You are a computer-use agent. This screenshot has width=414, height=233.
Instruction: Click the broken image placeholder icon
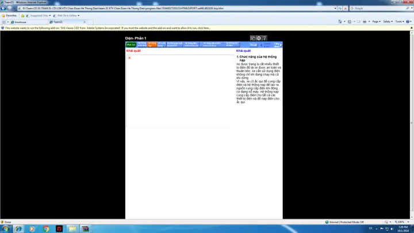(x=129, y=58)
